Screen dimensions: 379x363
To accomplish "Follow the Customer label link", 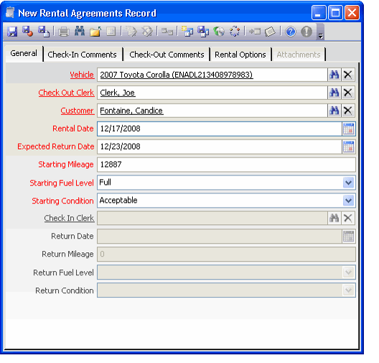I will point(77,111).
